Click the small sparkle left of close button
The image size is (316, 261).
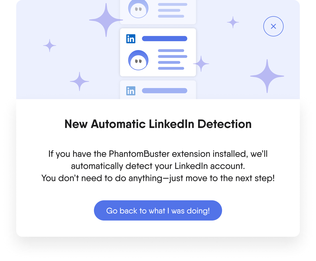click(233, 22)
